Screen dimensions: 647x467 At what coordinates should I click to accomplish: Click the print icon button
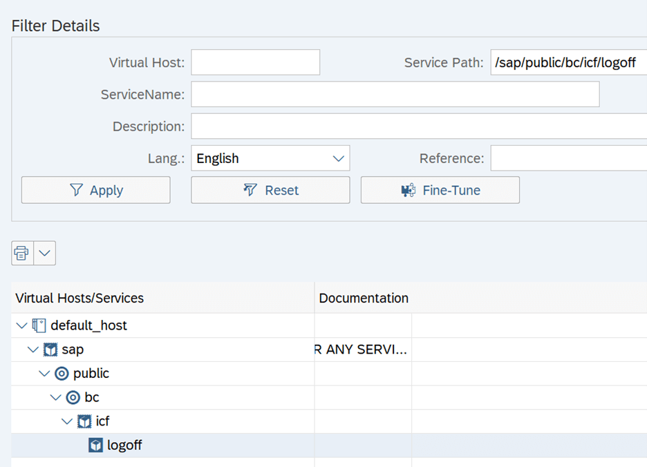(x=22, y=253)
